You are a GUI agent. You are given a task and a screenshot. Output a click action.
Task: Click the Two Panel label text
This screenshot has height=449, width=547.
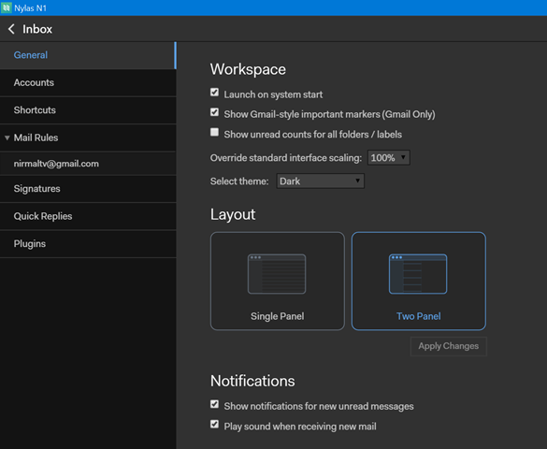pos(418,316)
